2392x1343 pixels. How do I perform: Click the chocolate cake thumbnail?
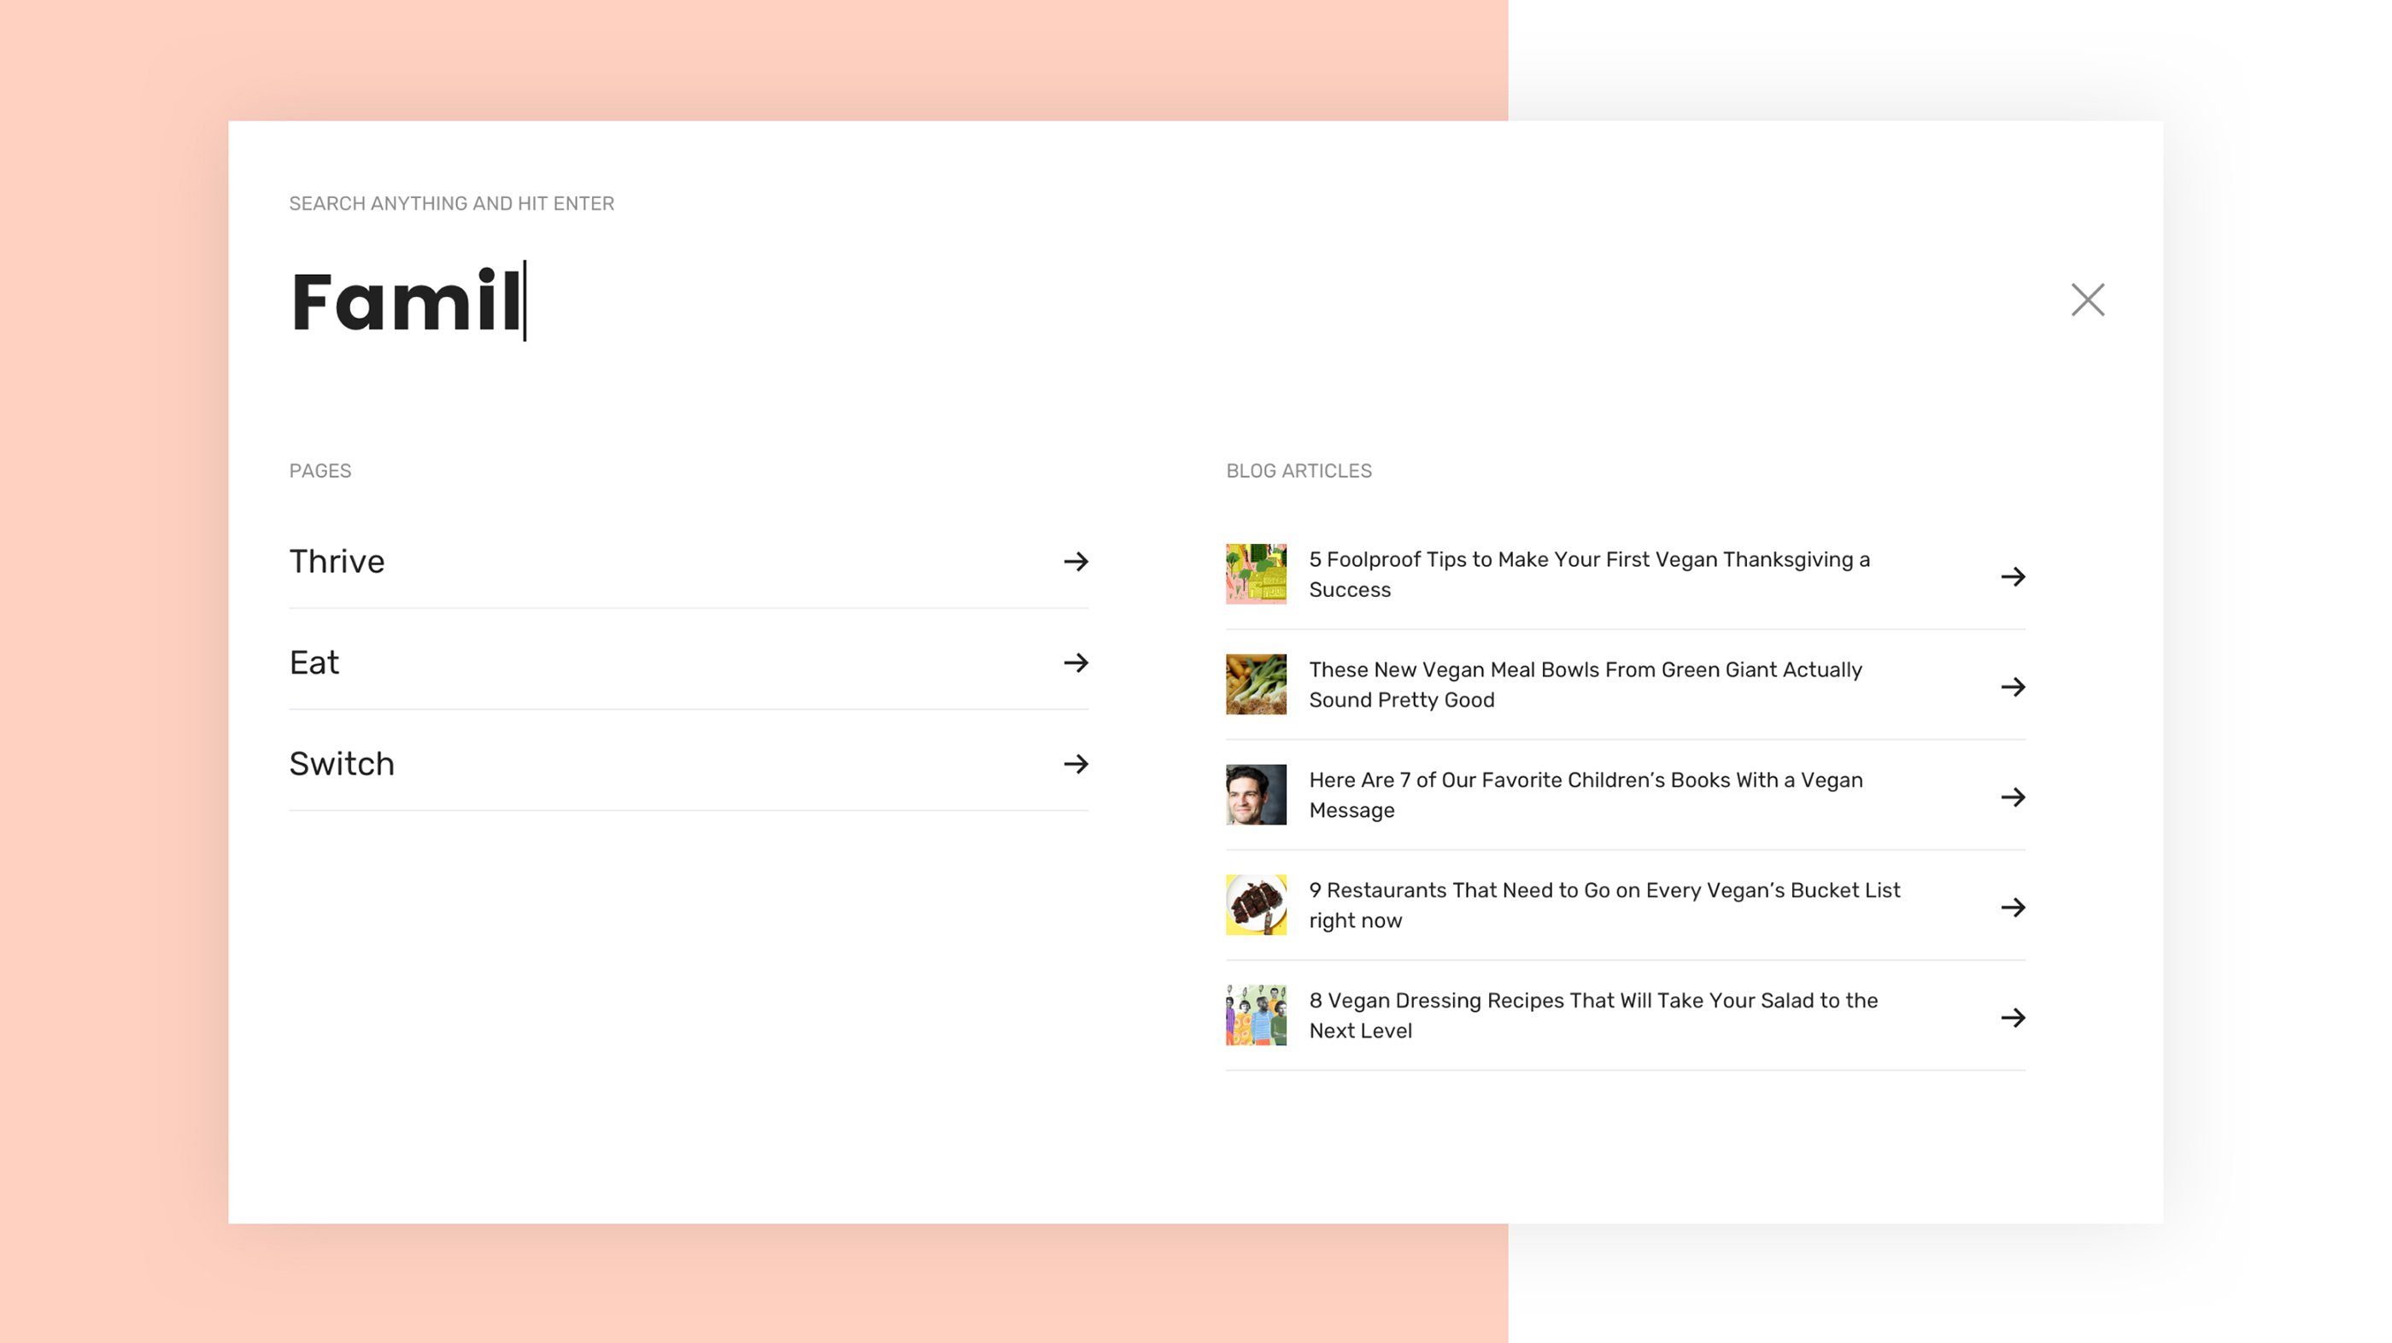(x=1256, y=905)
